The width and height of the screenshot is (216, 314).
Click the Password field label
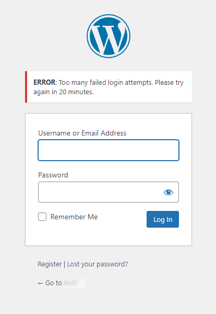click(53, 175)
